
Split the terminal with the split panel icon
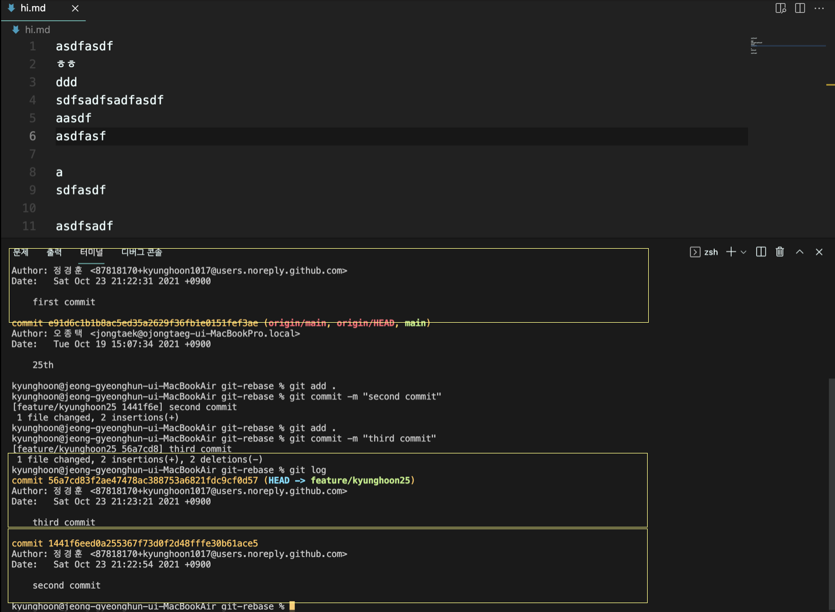click(x=761, y=252)
